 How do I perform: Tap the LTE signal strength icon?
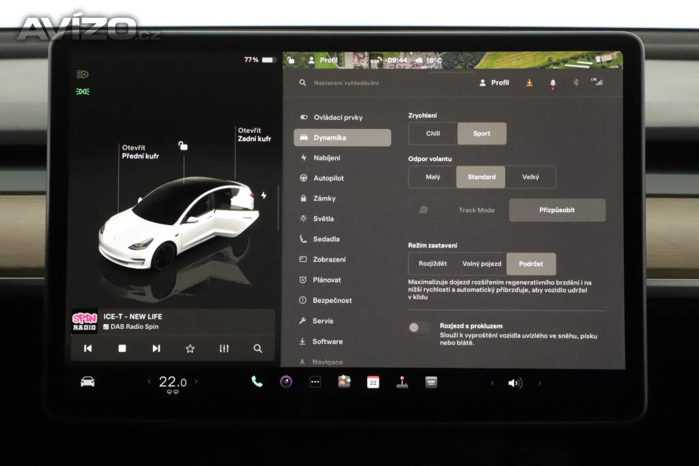click(x=597, y=82)
